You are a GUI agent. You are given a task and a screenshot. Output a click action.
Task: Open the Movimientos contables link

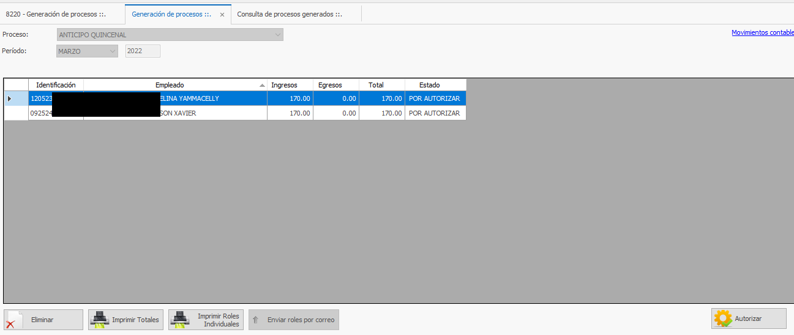click(762, 33)
